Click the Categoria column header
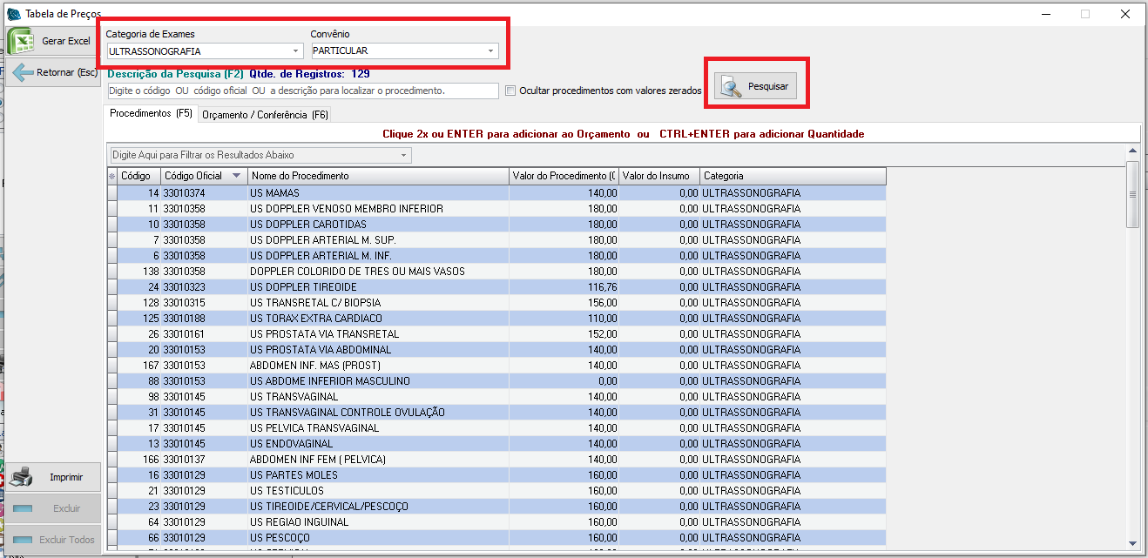 pos(793,176)
